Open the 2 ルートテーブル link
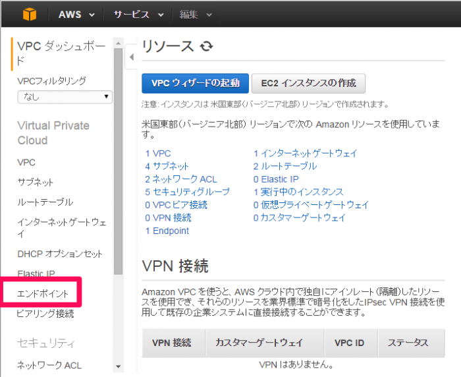The image size is (461, 377). tap(285, 166)
